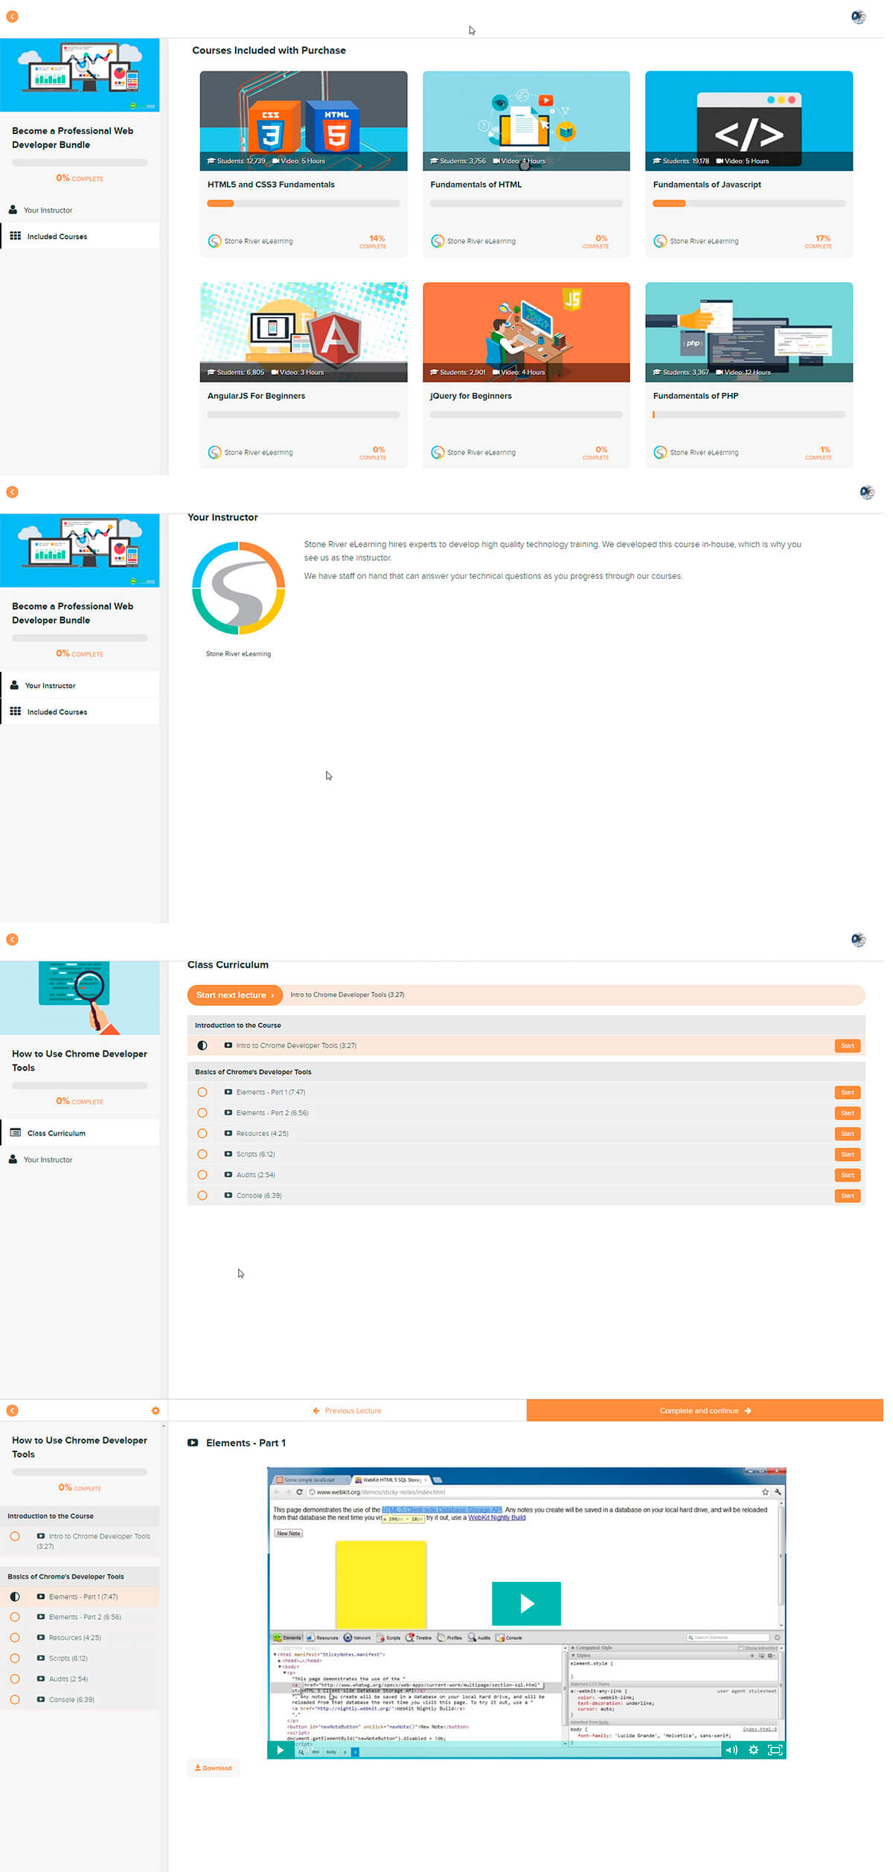Click the Start next lecture button

tap(234, 995)
